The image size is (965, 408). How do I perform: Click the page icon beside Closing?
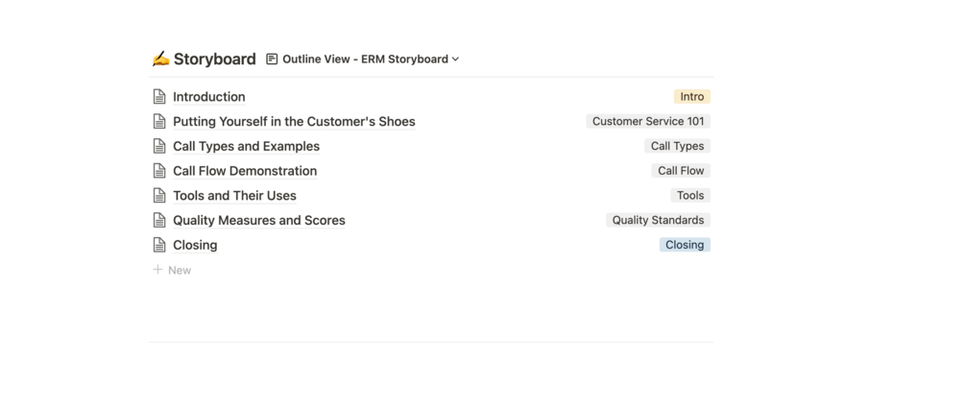[159, 245]
